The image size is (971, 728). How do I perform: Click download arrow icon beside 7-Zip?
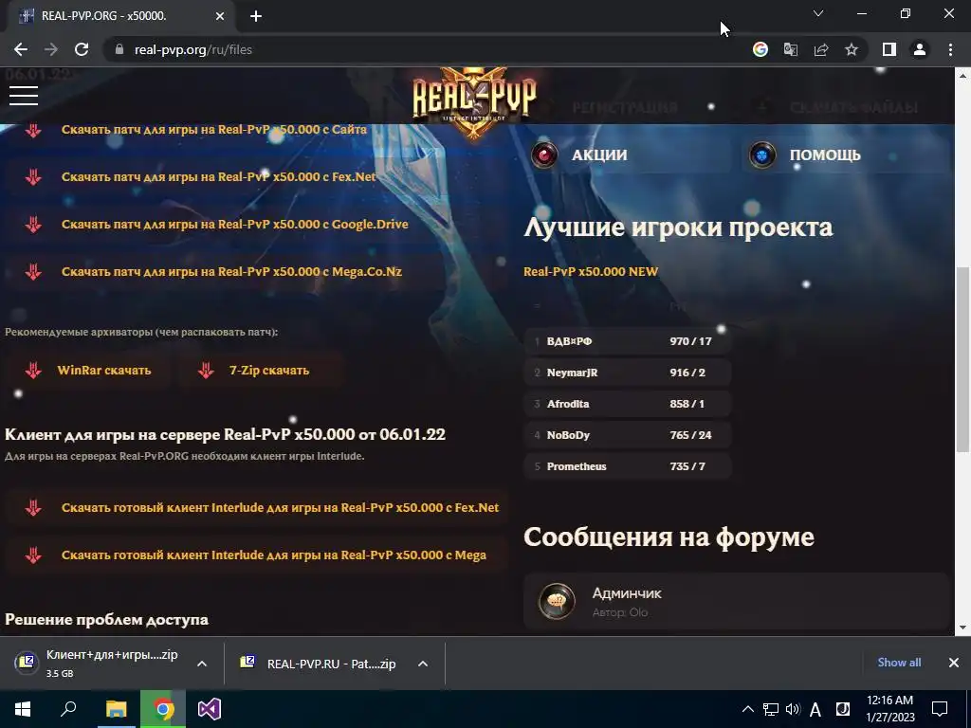(206, 371)
